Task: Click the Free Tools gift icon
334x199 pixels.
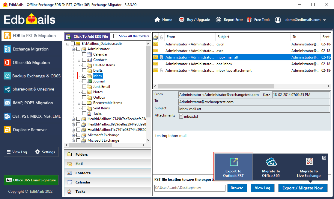Action: [x=249, y=19]
